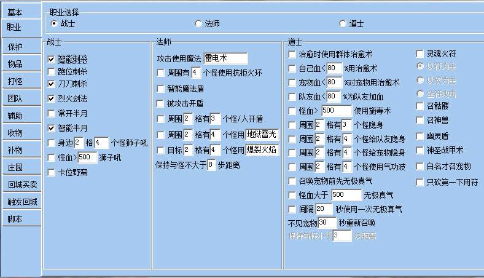Enable 个怪给队友隐身 checkbox
Viewport: 484px width, 278px height.
[x=292, y=139]
